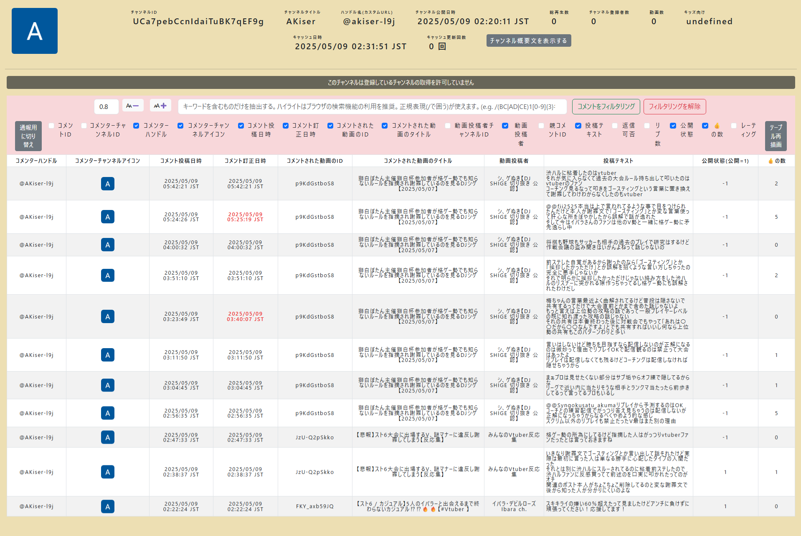Click the red edited date 05:25:19 JST

(245, 217)
